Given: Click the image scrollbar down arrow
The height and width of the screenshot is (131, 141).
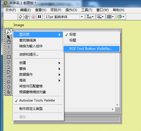Looking at the screenshot, I should point(117,105).
